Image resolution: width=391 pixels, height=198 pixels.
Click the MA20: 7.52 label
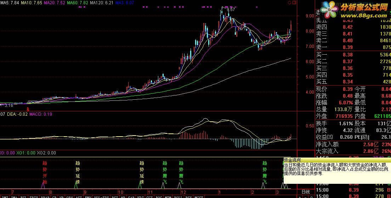tap(55, 3)
